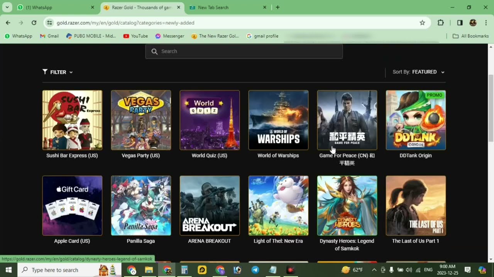The image size is (494, 277).
Task: Open the Calculator taskbar icon
Action: click(184, 270)
